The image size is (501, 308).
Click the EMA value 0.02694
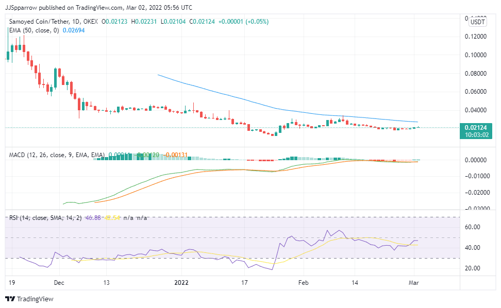(74, 30)
